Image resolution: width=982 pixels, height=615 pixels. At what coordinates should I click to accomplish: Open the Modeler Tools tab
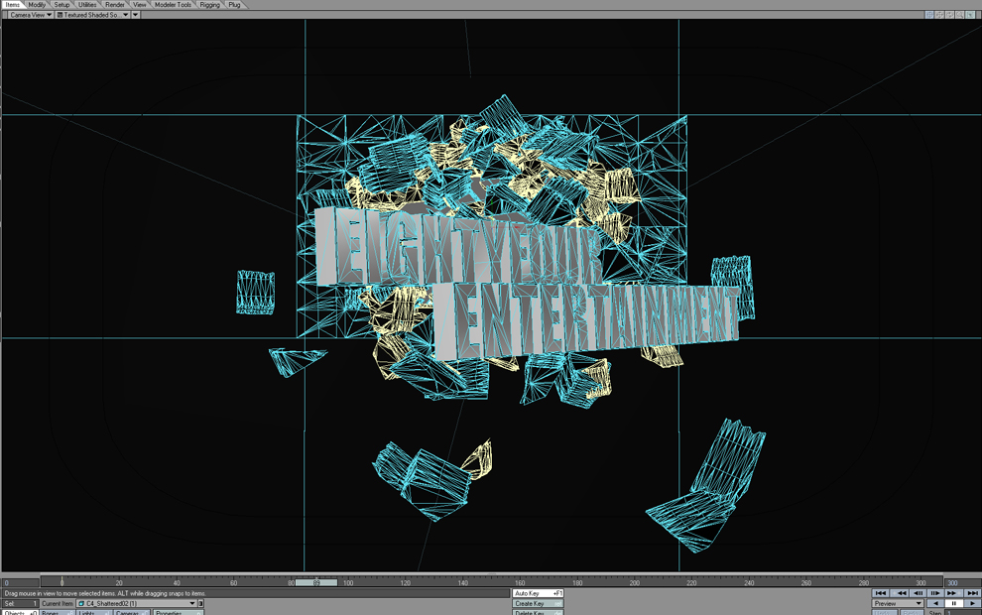pyautogui.click(x=174, y=4)
